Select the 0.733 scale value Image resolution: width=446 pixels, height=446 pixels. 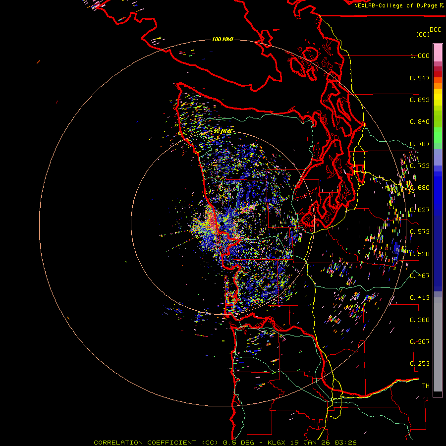click(420, 166)
